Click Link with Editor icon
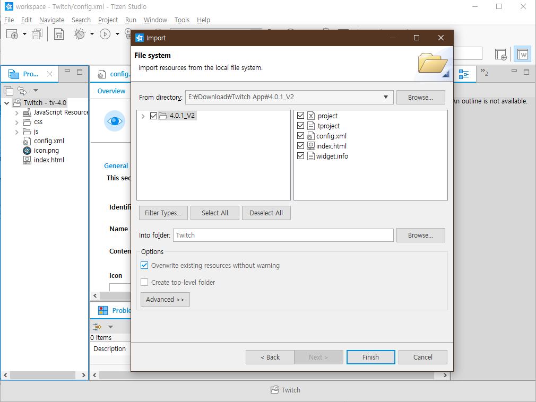This screenshot has width=536, height=402. tap(22, 91)
